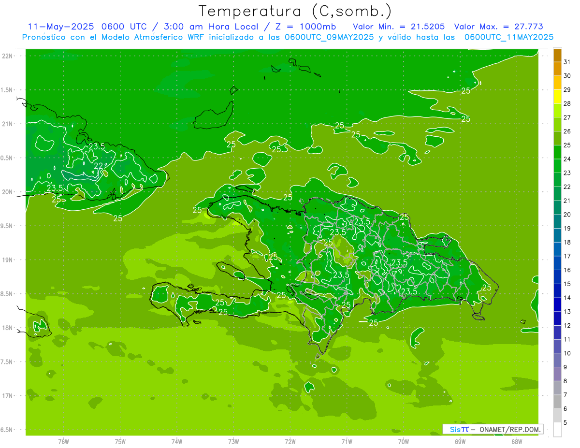
Task: Click legend value "23" on the color scale
Action: (x=567, y=173)
